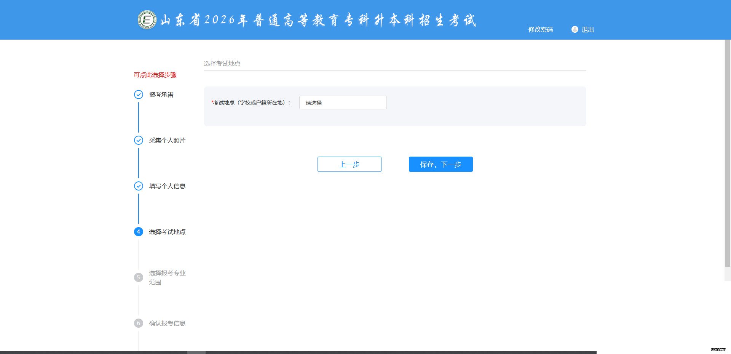Click the checkmark circle for 填写个人信息 step
Image resolution: width=731 pixels, height=354 pixels.
139,186
